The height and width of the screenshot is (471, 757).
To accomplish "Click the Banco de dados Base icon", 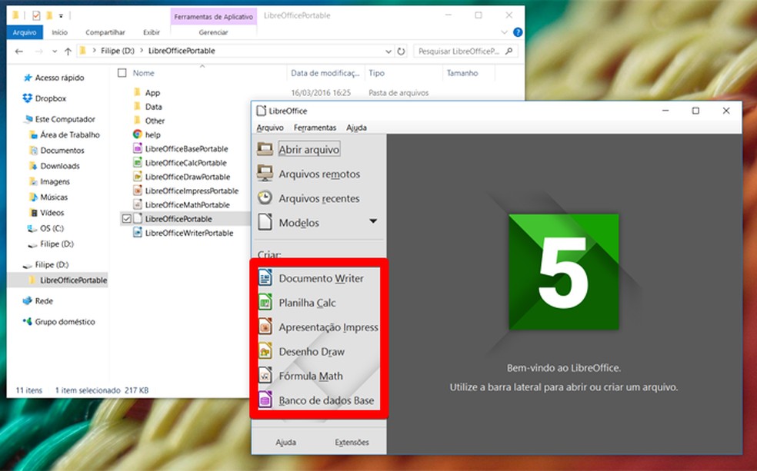I will point(265,400).
